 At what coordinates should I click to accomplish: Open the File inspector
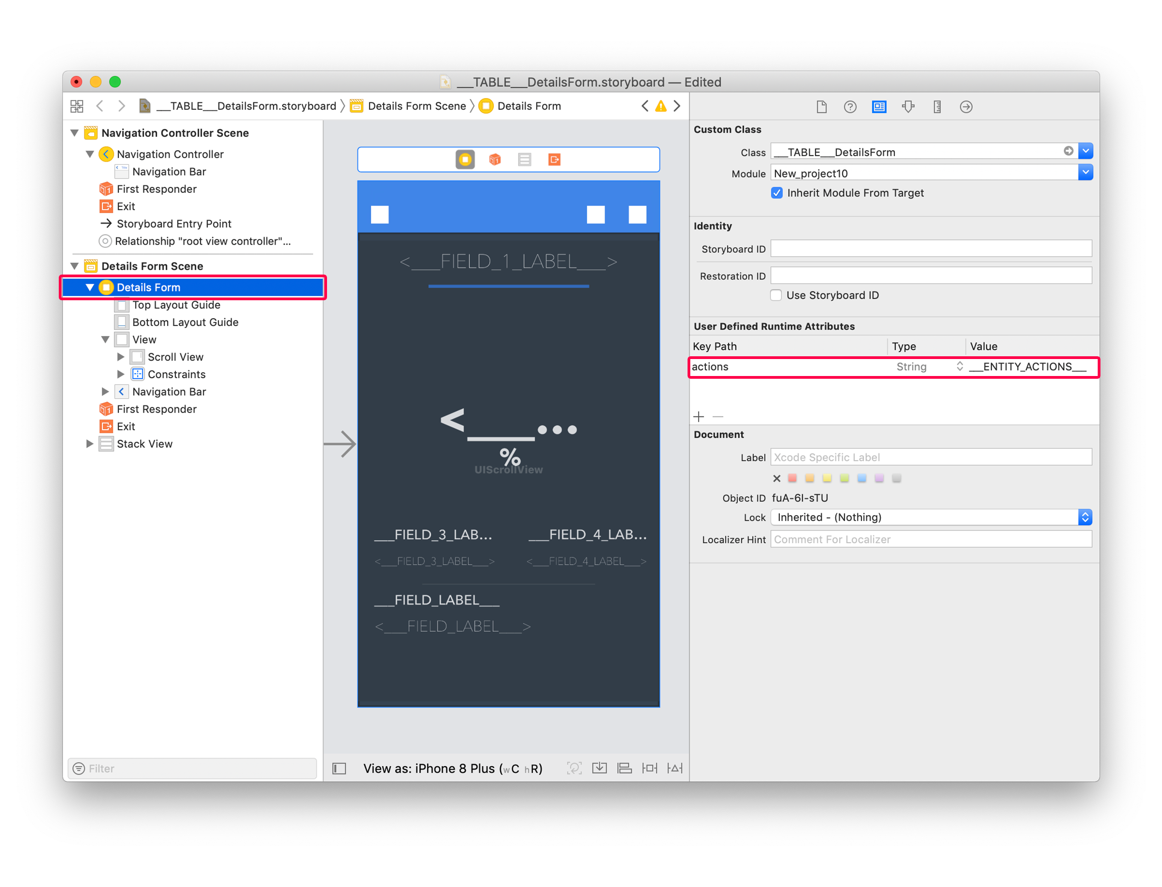(x=821, y=107)
